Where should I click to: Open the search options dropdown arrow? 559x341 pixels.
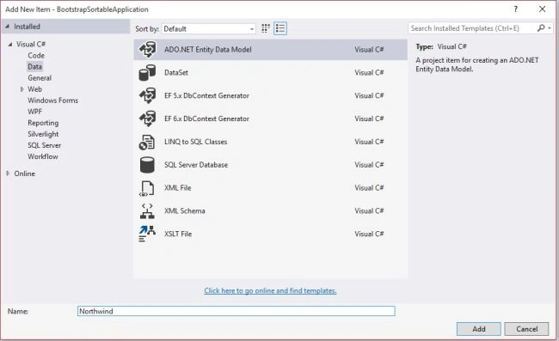pyautogui.click(x=550, y=28)
